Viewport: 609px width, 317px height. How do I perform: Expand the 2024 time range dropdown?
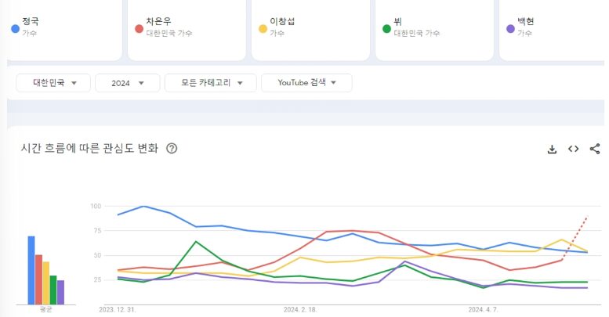coord(127,82)
